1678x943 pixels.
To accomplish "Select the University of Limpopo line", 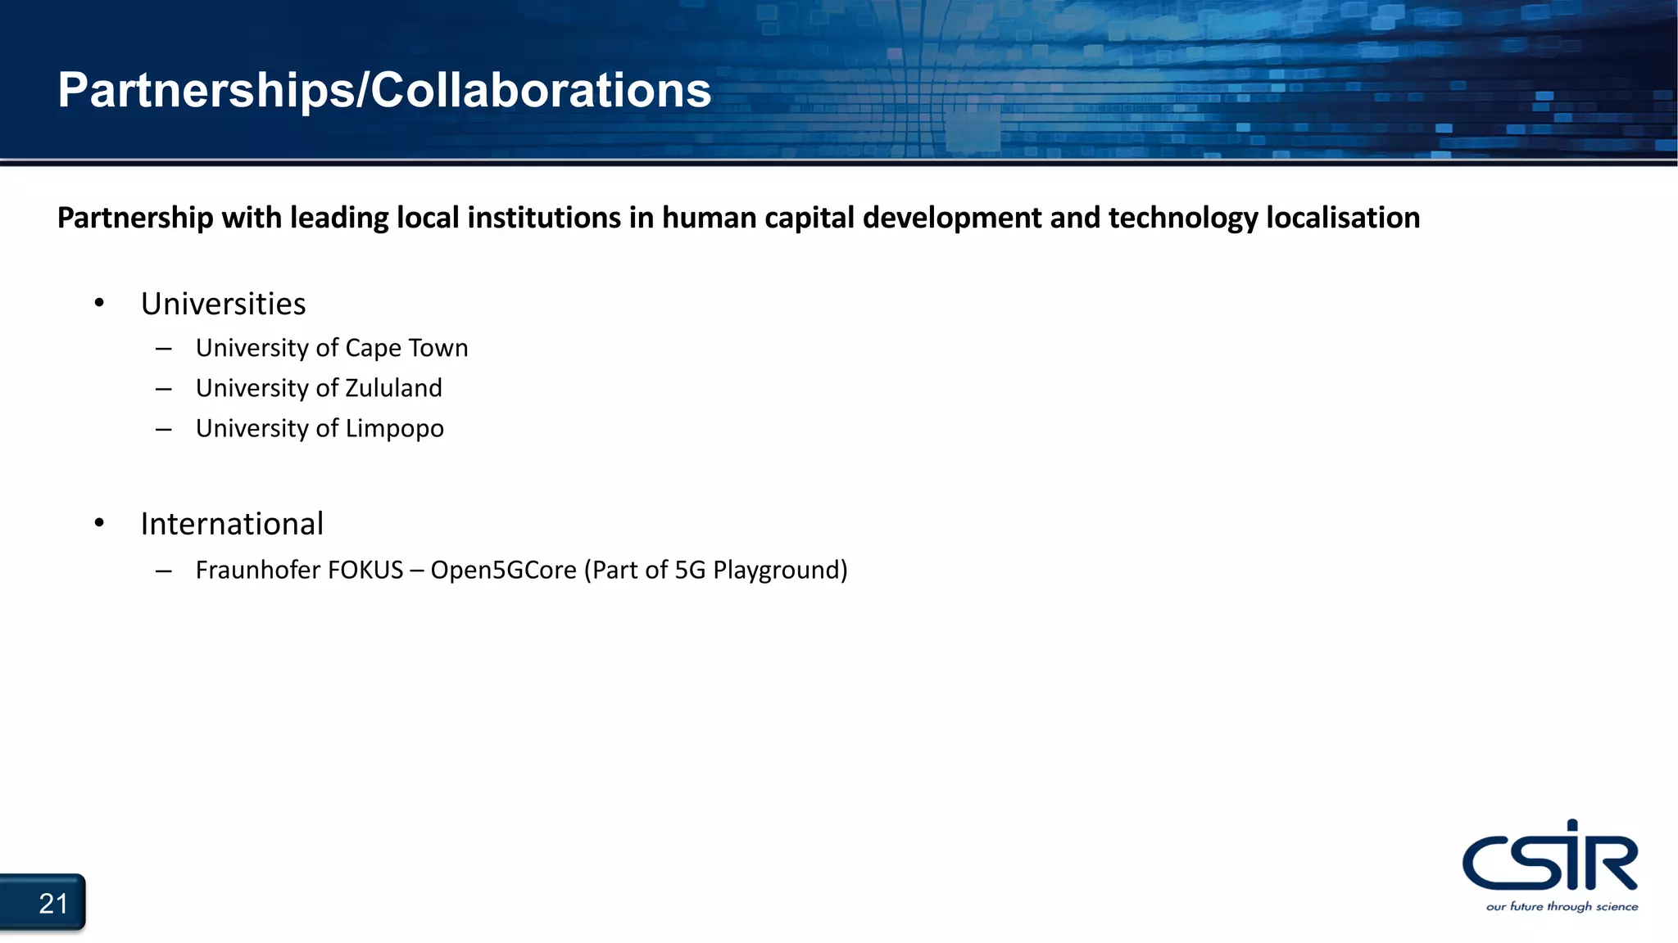I will click(x=320, y=428).
